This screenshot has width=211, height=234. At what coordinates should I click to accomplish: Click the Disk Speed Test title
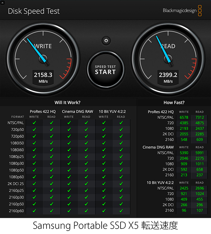34,11
